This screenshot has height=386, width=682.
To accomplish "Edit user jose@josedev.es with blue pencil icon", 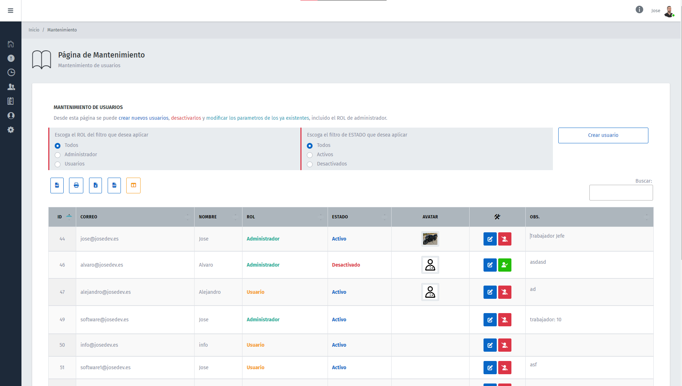I will (490, 239).
